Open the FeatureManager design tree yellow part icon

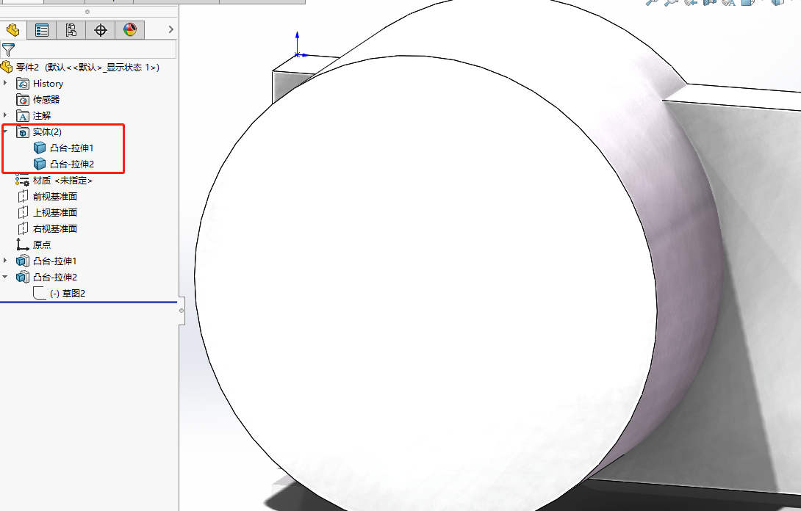tap(12, 30)
